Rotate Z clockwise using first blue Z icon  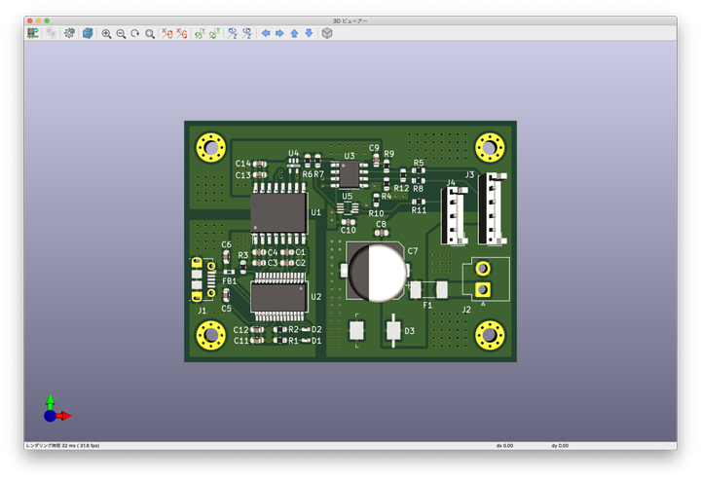[x=233, y=33]
